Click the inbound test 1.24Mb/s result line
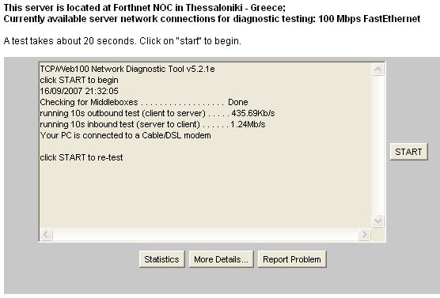The image size is (440, 298). 153,124
